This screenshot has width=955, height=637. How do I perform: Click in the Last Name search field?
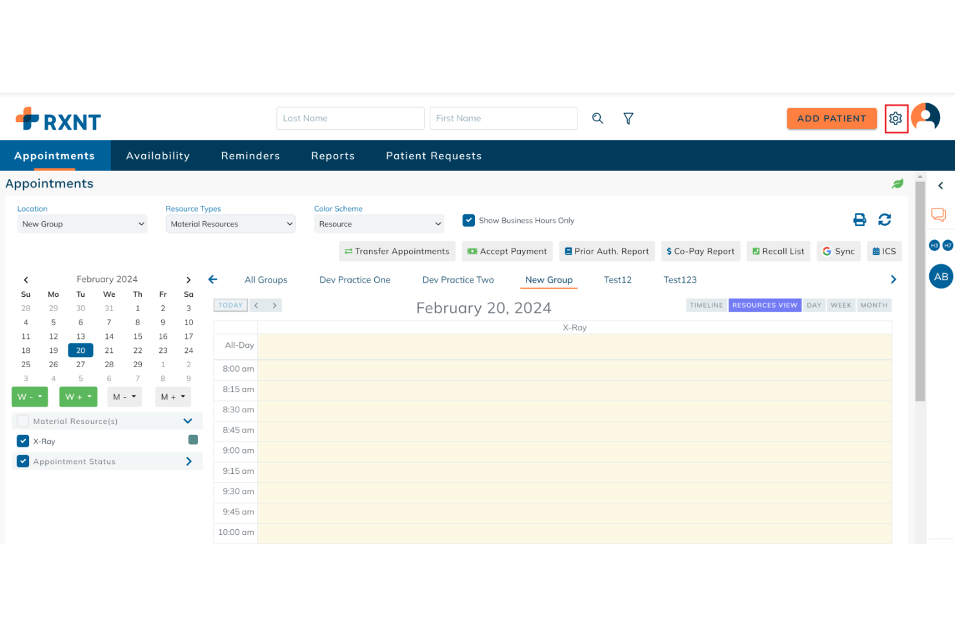(x=350, y=118)
